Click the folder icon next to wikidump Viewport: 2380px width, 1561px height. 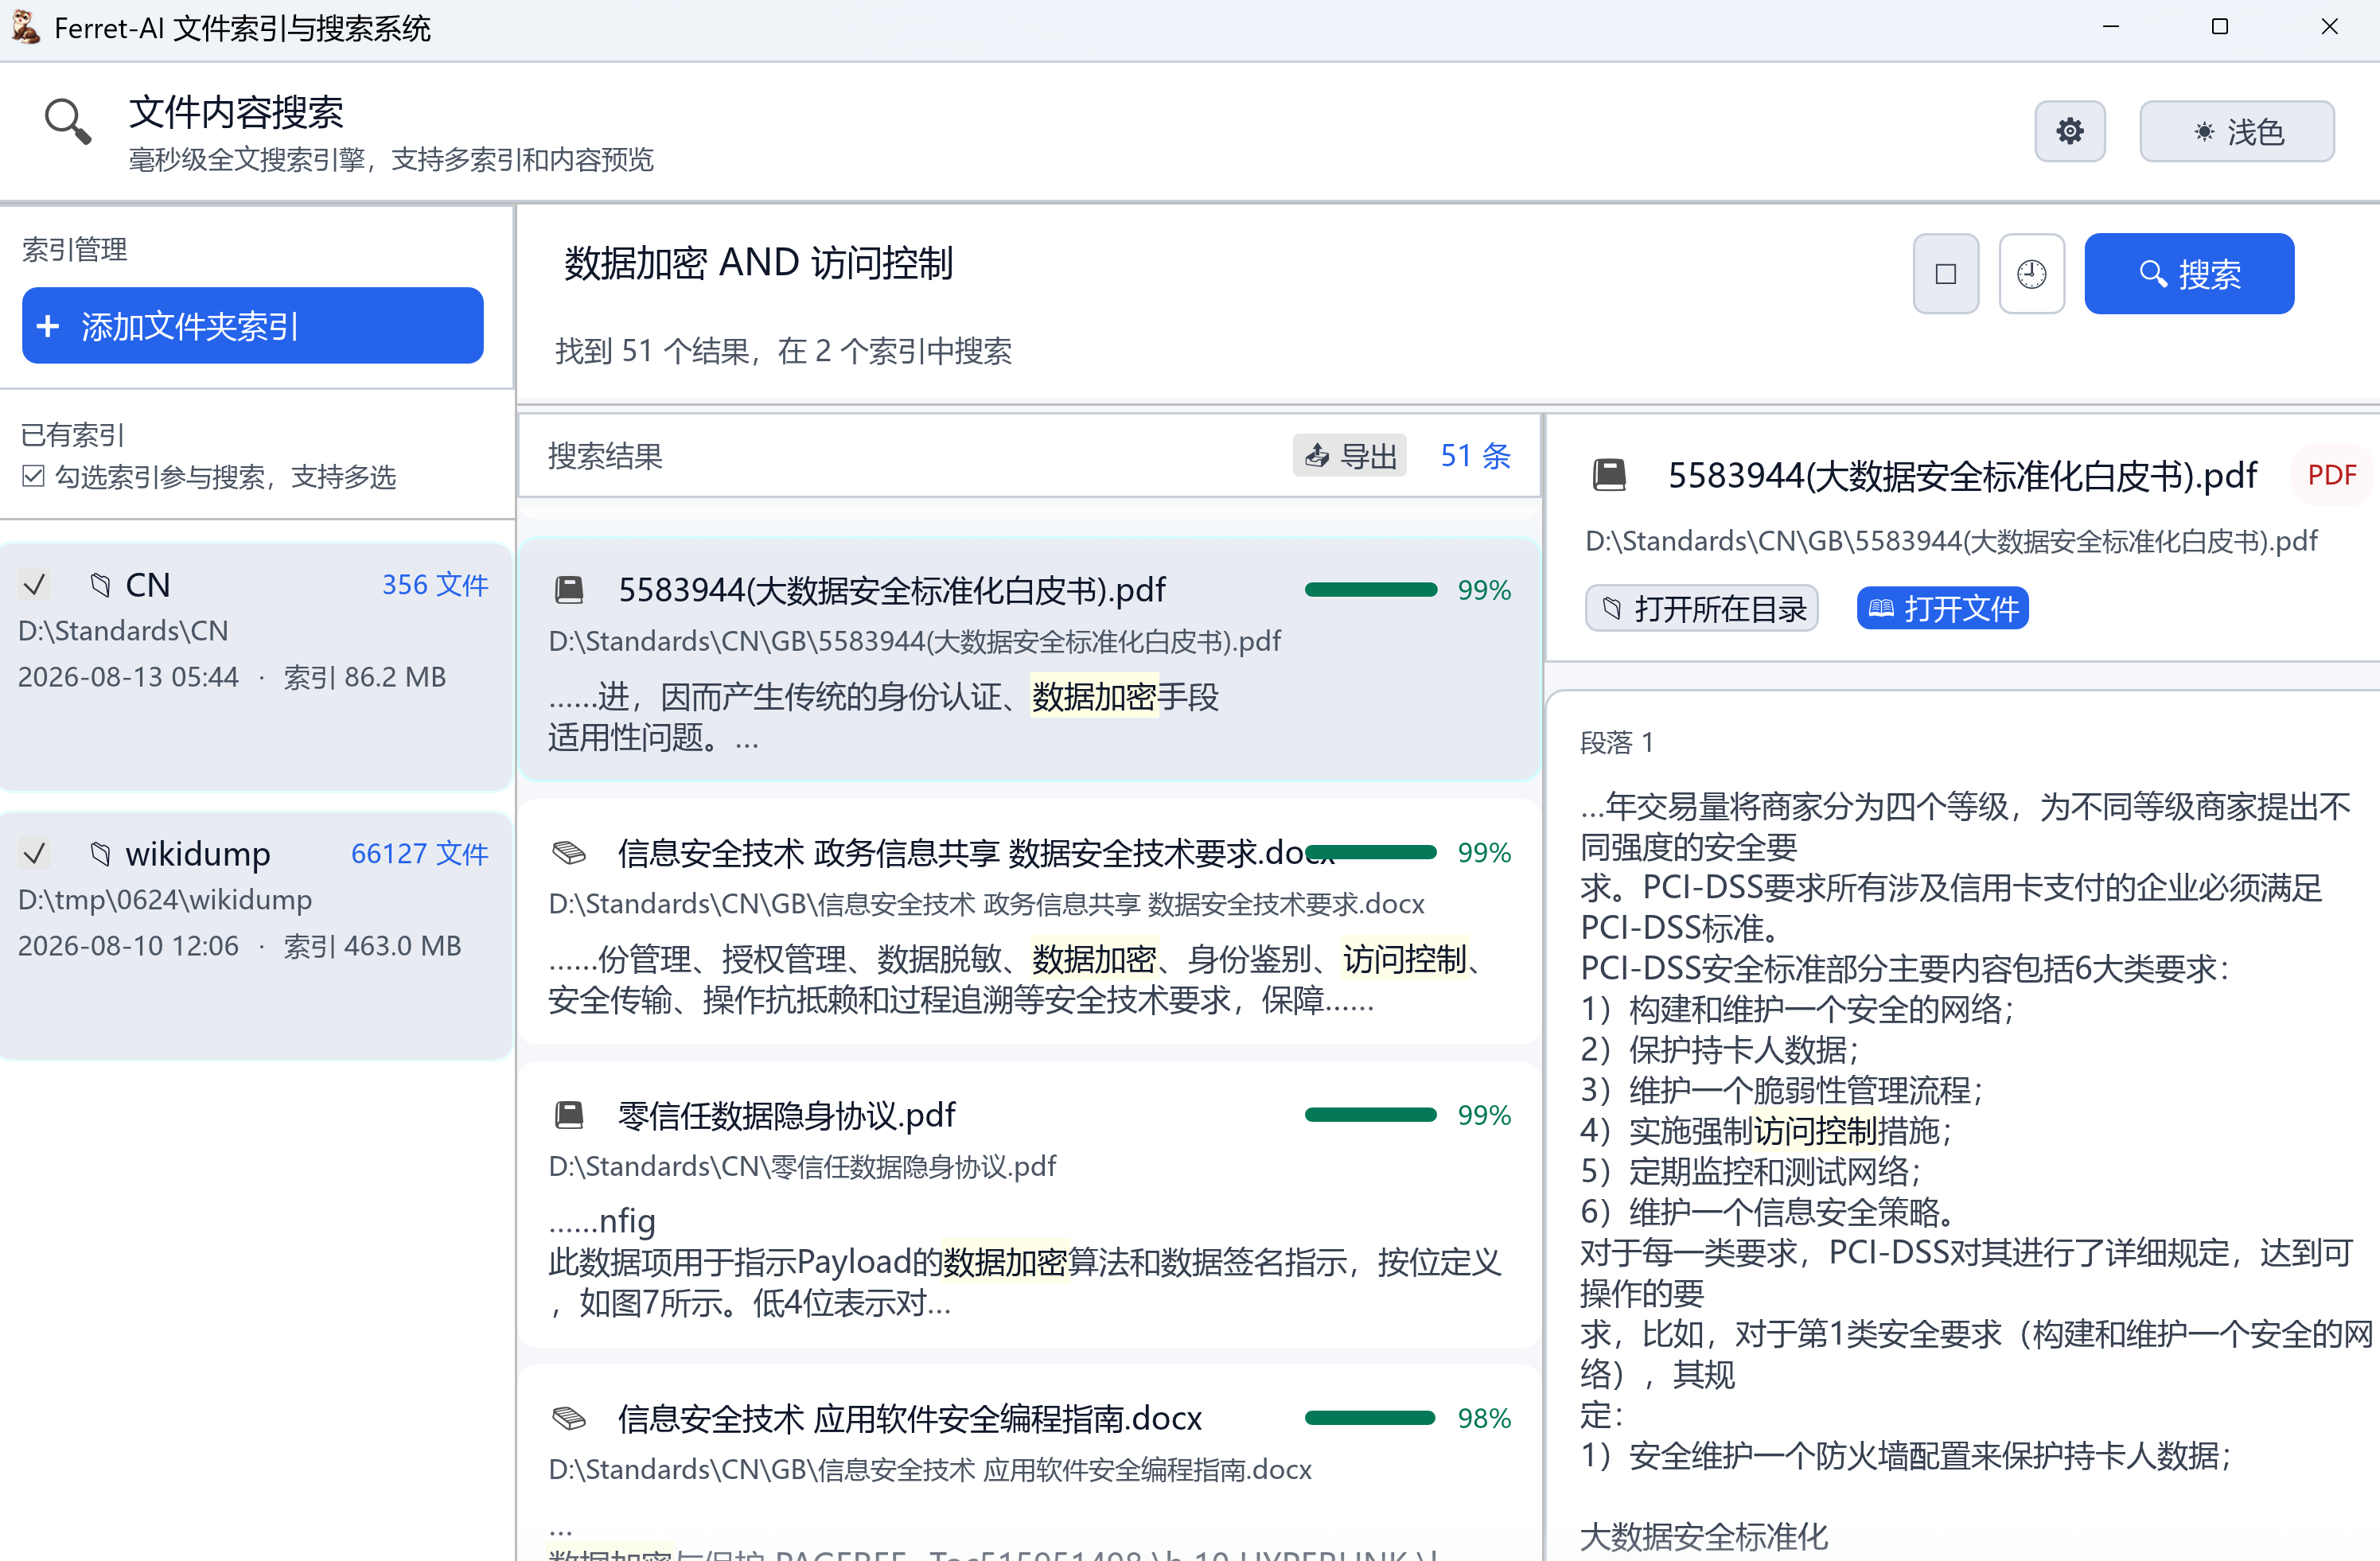pyautogui.click(x=100, y=853)
